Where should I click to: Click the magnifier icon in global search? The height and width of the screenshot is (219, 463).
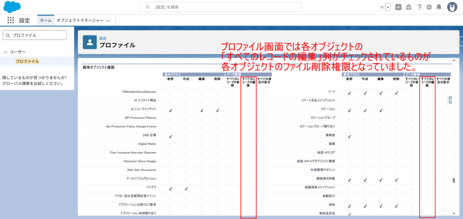(x=148, y=7)
